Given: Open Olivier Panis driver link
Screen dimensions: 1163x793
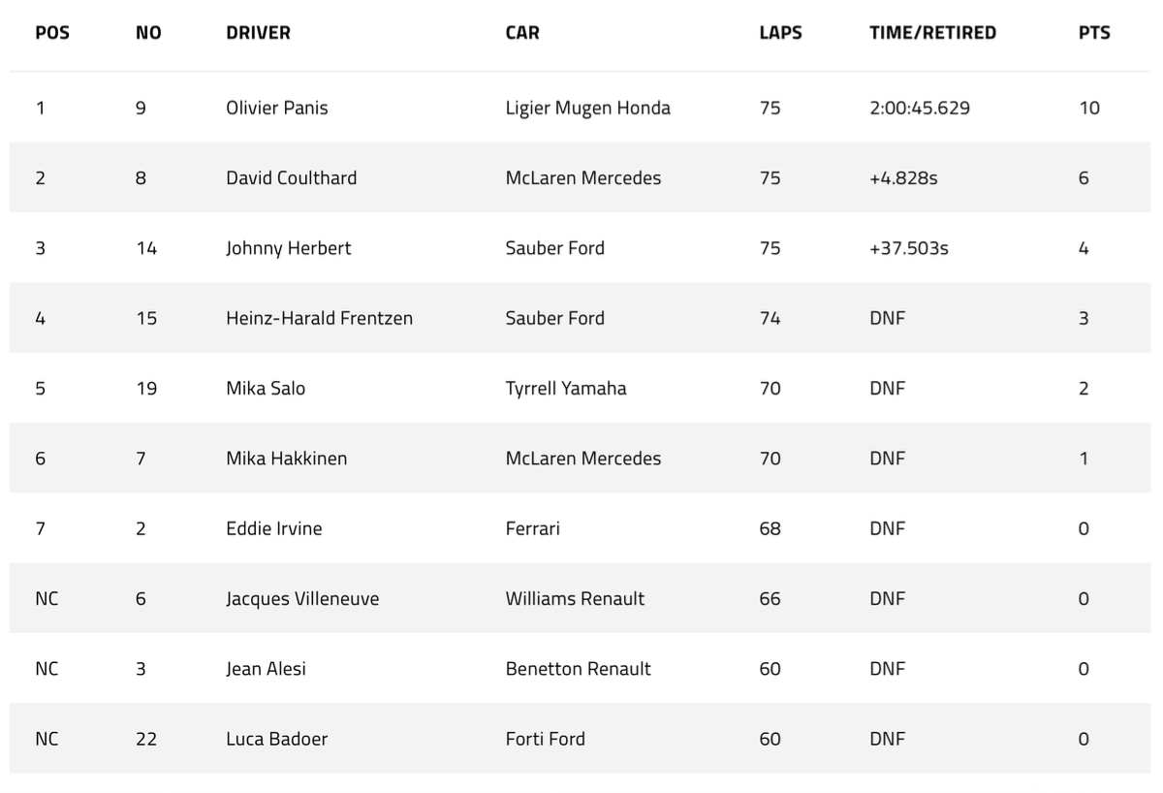Looking at the screenshot, I should tap(277, 108).
